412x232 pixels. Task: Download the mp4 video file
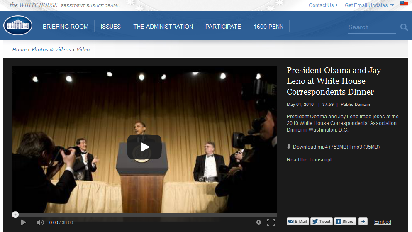click(322, 147)
